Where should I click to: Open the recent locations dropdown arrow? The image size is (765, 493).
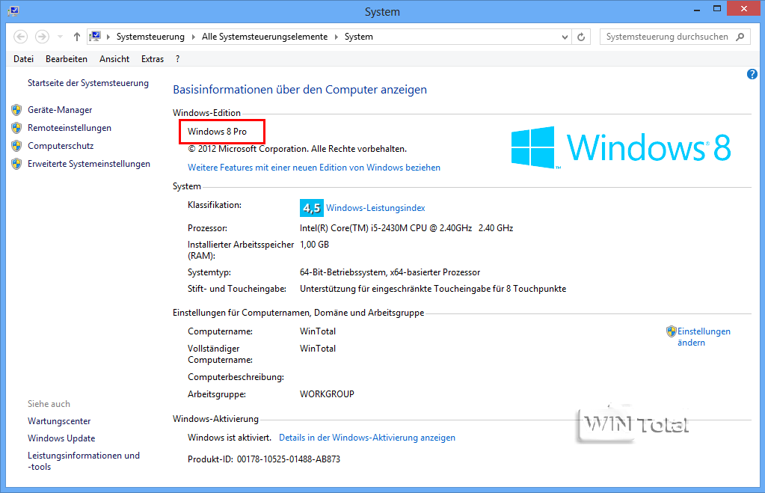(60, 37)
